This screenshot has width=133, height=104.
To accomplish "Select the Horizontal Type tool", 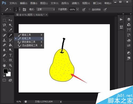I will (10, 55).
